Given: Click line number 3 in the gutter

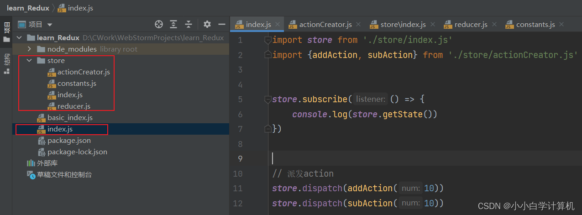Looking at the screenshot, I should pyautogui.click(x=240, y=69).
